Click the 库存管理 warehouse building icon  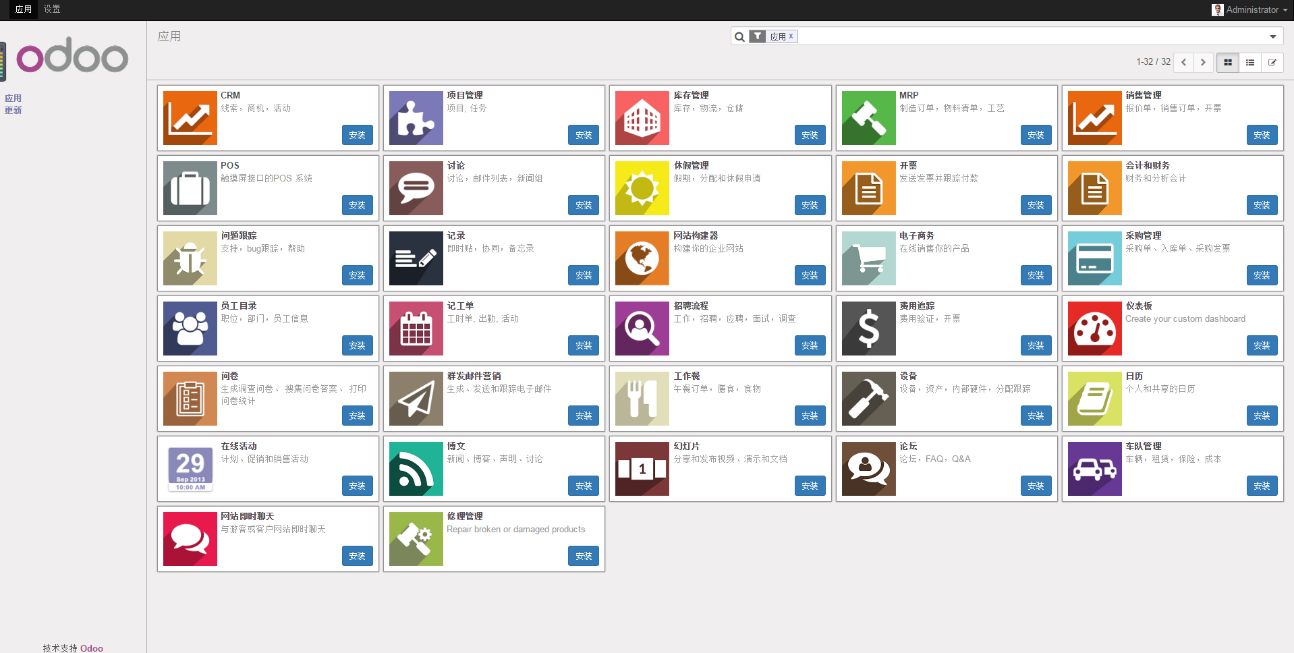tap(642, 118)
